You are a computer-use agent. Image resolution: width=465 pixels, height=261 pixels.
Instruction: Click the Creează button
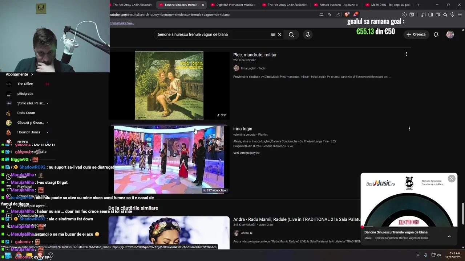416,34
